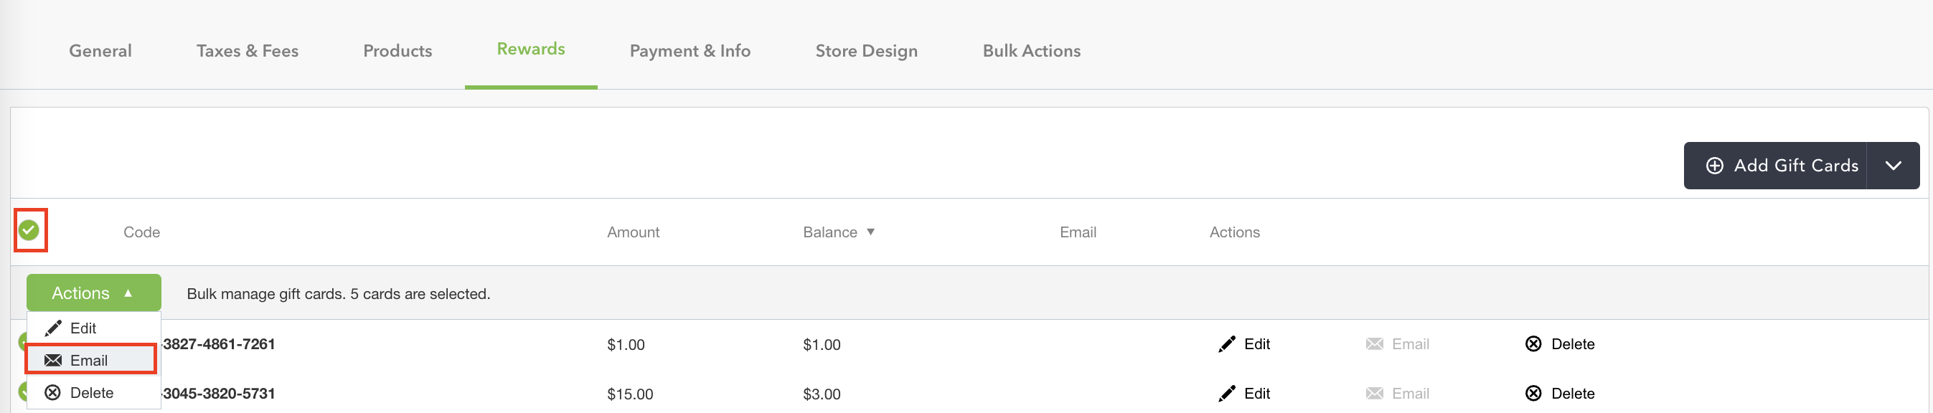Viewport: 1933px width, 413px height.
Task: Click the envelope icon in the Actions menu
Action: click(52, 361)
